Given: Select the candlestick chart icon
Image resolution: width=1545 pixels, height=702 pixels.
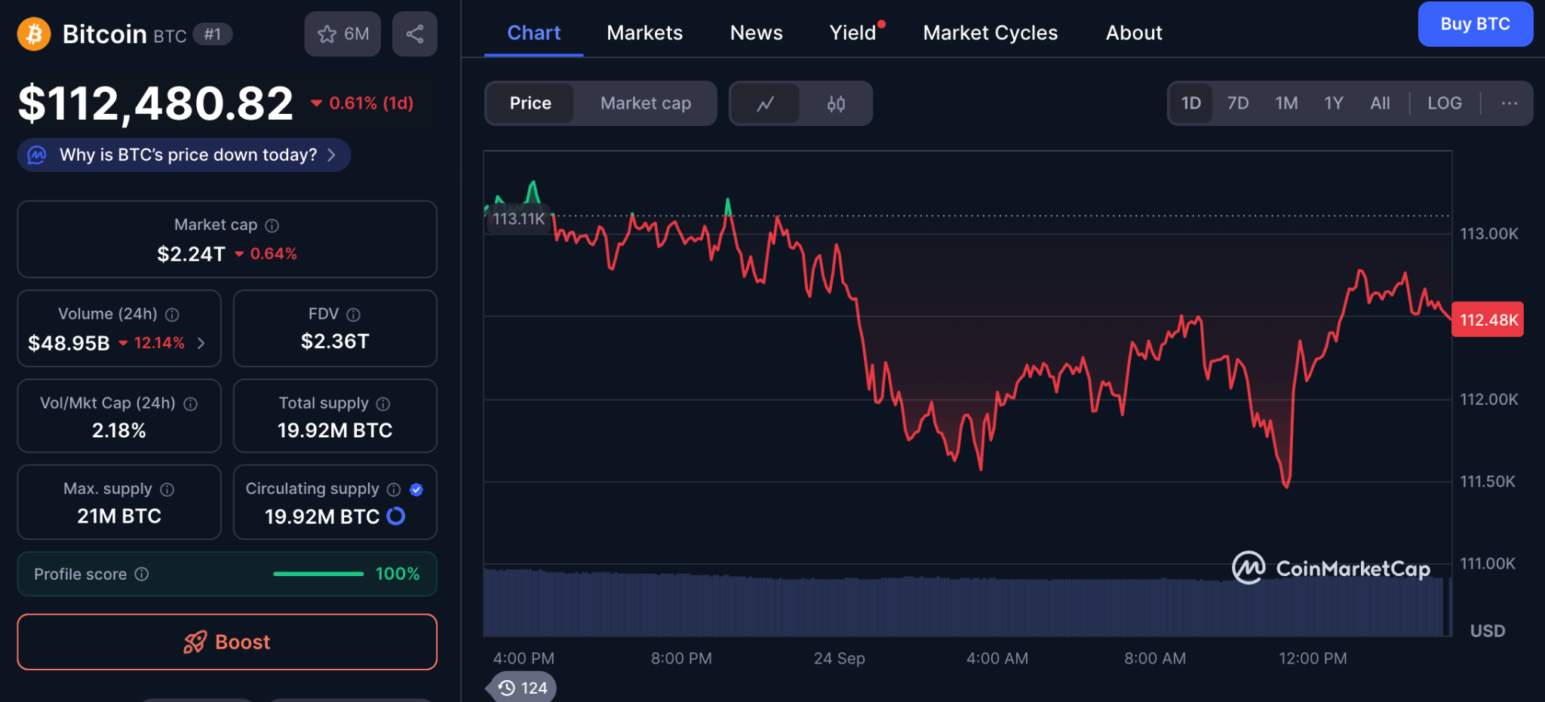Looking at the screenshot, I should [x=836, y=103].
